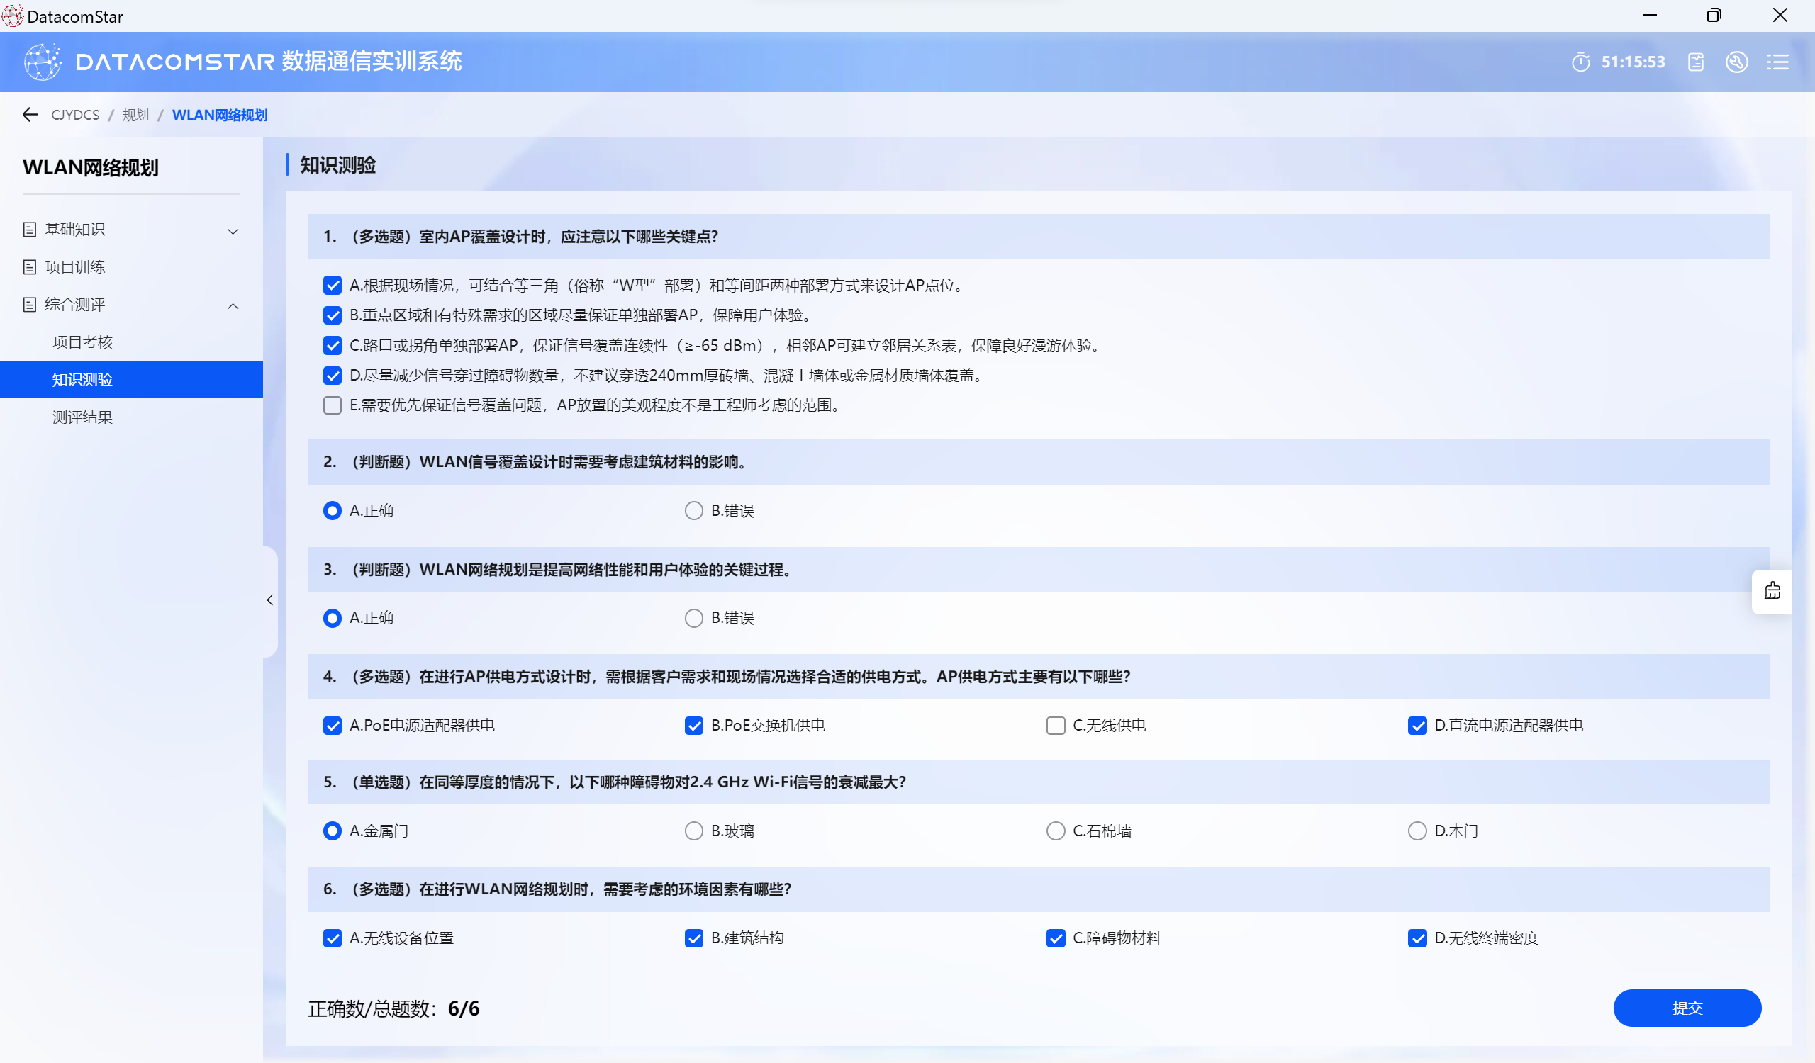Viewport: 1815px width, 1063px height.
Task: Go to 规划 breadcrumb link
Action: point(135,115)
